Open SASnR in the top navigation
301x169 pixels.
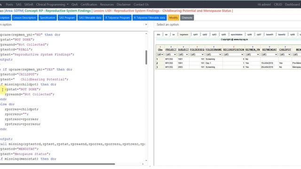coord(29,4)
